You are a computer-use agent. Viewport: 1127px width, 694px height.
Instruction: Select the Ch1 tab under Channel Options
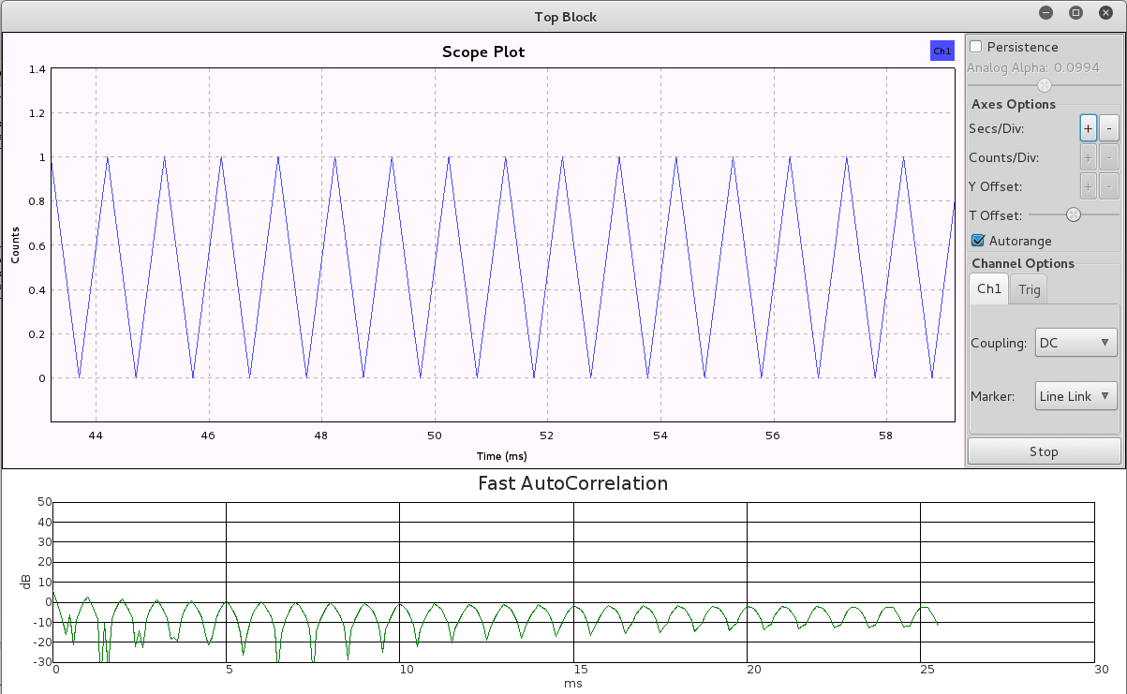coord(987,289)
